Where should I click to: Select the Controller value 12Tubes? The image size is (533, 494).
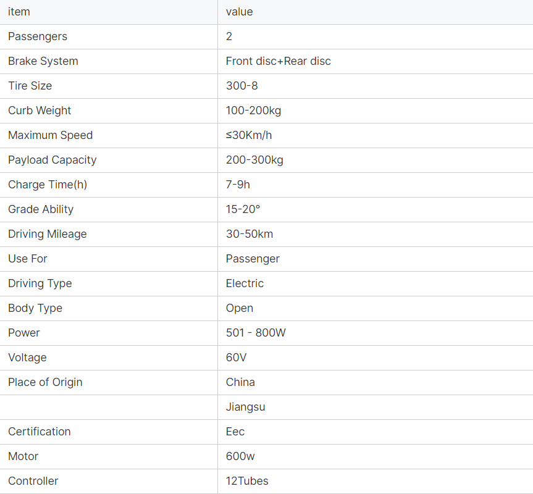[247, 481]
